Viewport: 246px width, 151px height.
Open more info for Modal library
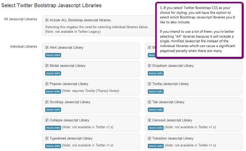53,73
